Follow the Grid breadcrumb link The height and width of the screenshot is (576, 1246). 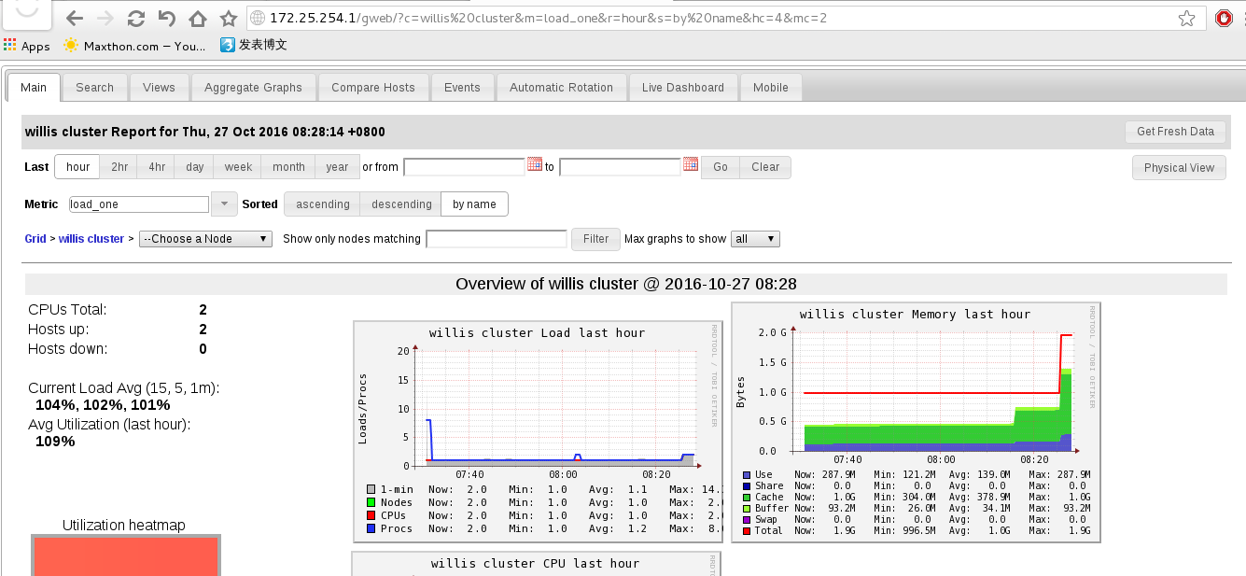tap(35, 239)
